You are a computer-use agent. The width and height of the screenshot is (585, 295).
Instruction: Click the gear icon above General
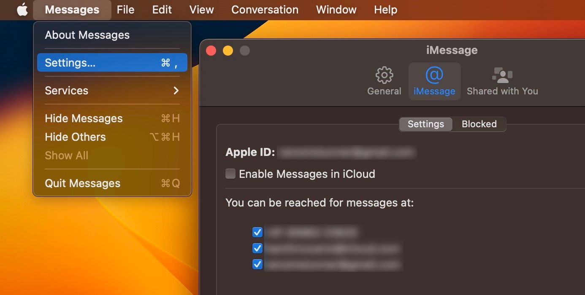click(x=384, y=75)
